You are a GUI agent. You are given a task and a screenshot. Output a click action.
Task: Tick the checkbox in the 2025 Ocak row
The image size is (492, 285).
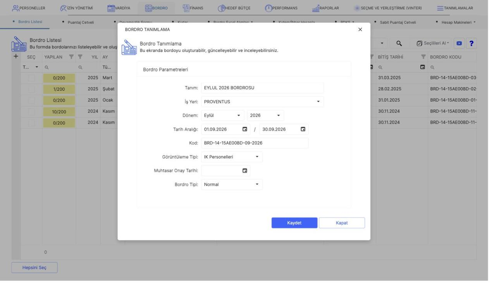[x=31, y=100]
